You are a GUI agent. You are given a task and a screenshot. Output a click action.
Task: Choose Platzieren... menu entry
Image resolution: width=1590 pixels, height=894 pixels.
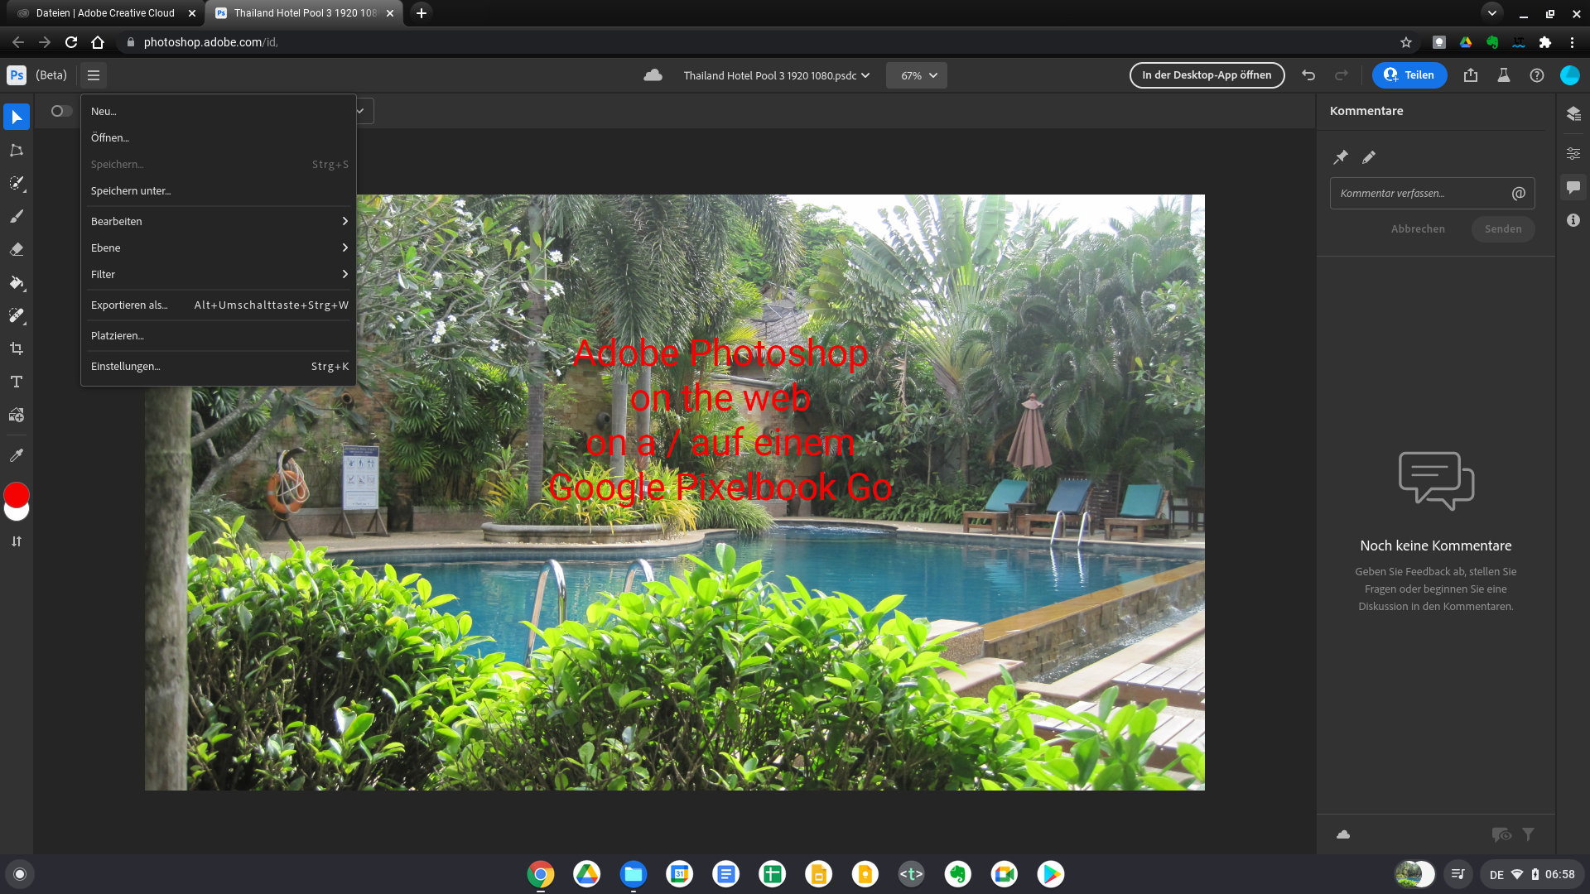click(x=219, y=335)
